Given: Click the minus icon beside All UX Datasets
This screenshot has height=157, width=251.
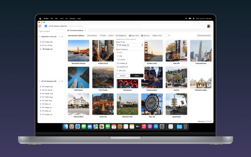Looking at the screenshot, I should click(x=60, y=81).
